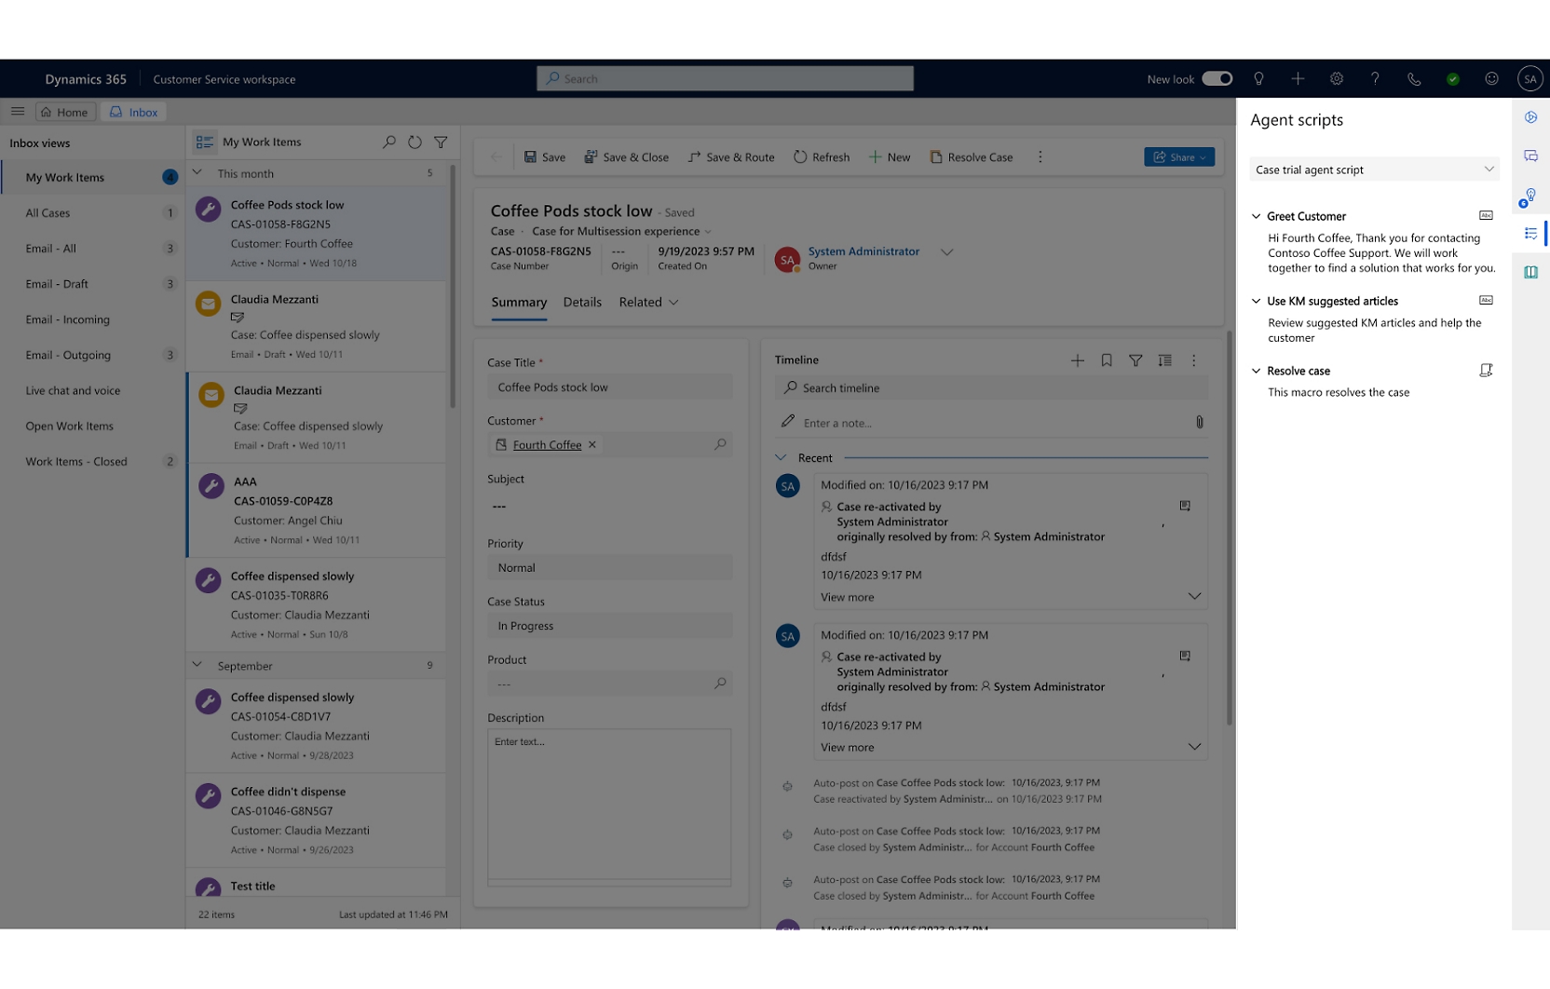Open the Priority dropdown showing Normal
The width and height of the screenshot is (1550, 989).
(x=609, y=568)
